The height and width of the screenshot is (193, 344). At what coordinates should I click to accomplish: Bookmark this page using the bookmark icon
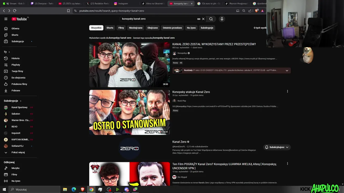pos(68,11)
